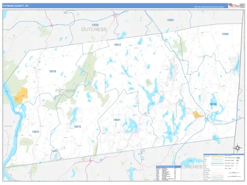Open the map legend box
This screenshot has width=247, height=185.
pos(224,167)
